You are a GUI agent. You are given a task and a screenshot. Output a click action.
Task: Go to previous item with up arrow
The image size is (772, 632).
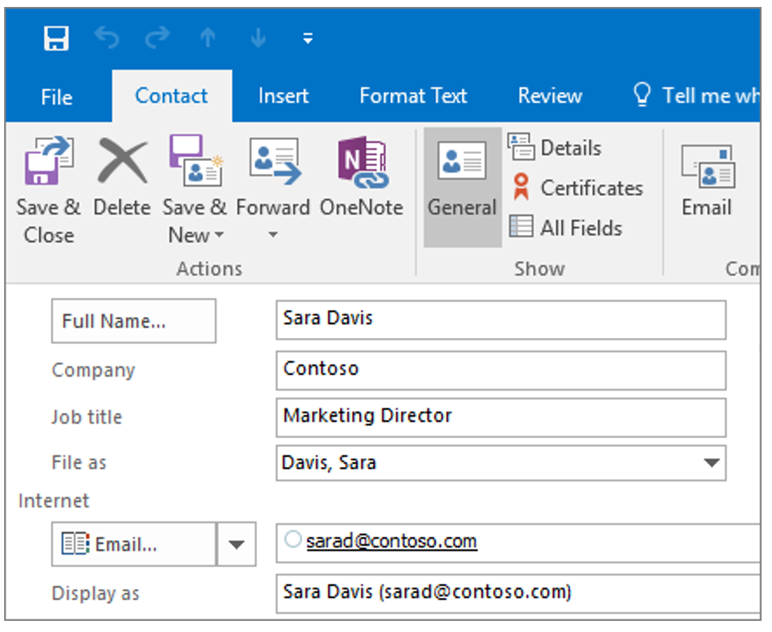pyautogui.click(x=208, y=38)
